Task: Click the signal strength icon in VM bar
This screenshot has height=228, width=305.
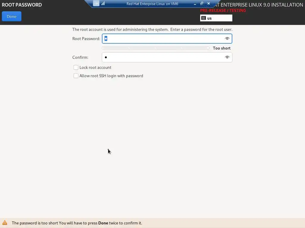Action: (x=103, y=3)
